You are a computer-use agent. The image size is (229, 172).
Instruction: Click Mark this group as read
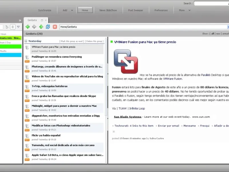tap(72, 41)
